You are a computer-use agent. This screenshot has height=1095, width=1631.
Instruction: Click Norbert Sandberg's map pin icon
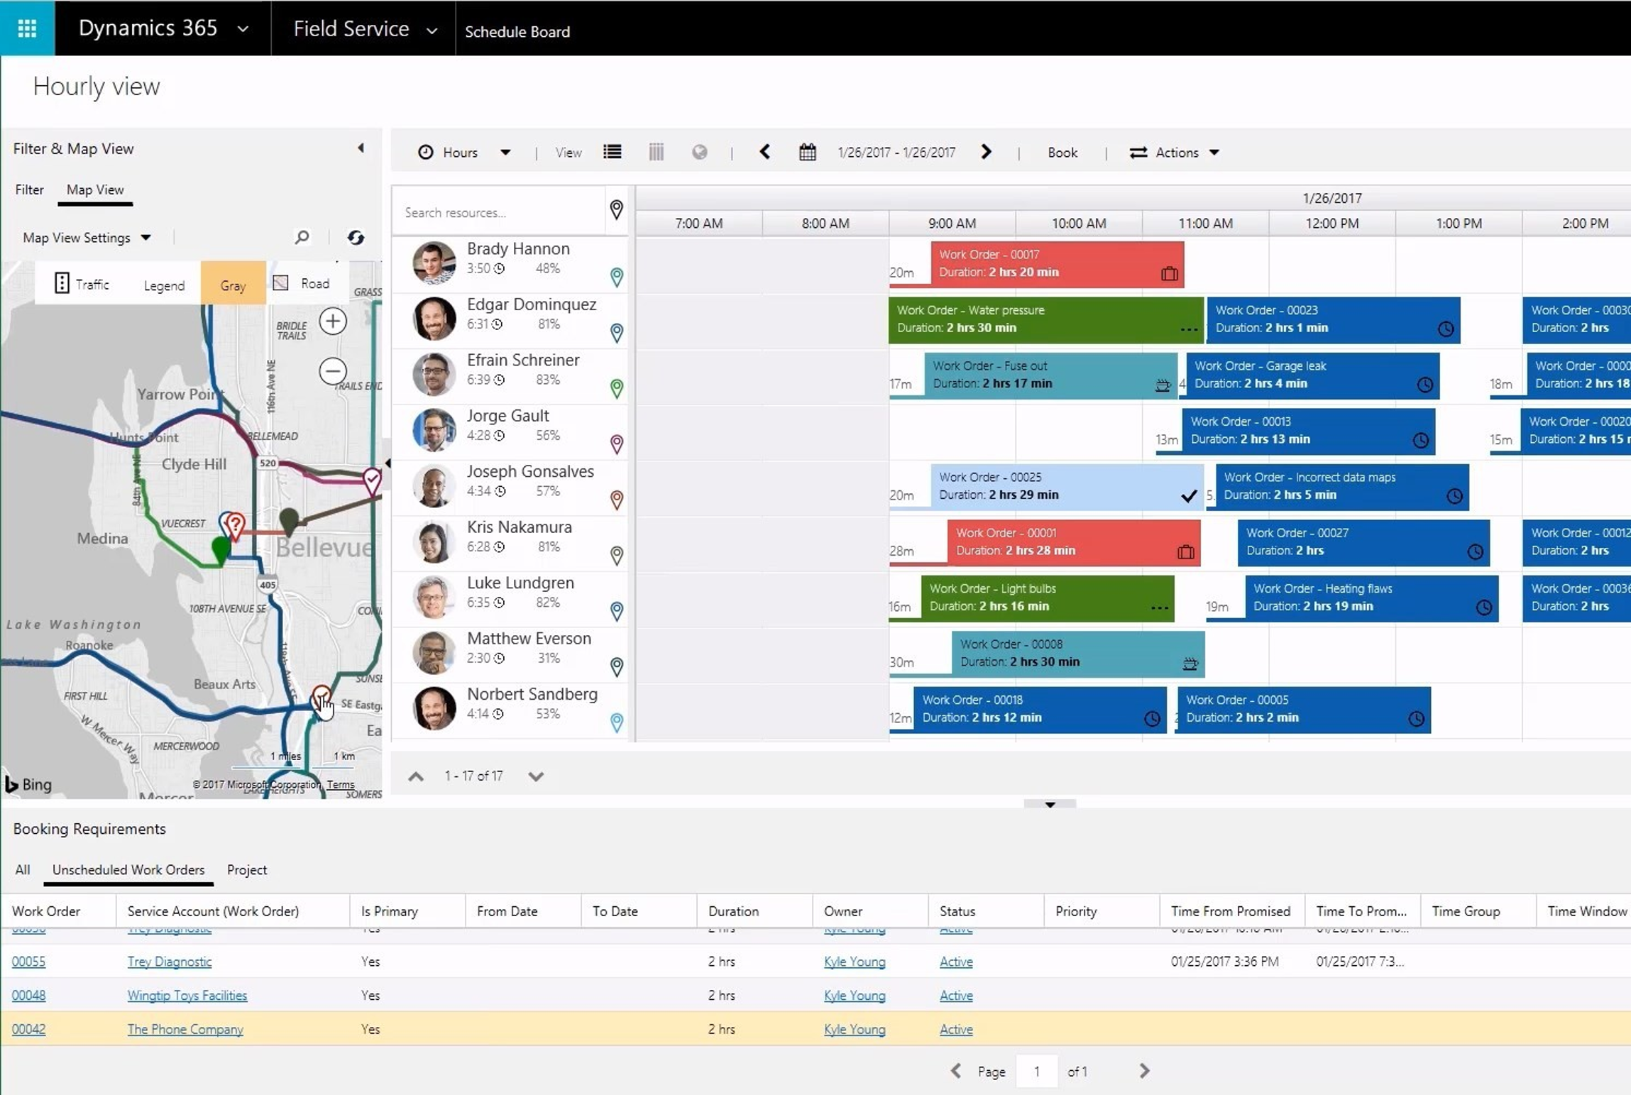pos(617,722)
